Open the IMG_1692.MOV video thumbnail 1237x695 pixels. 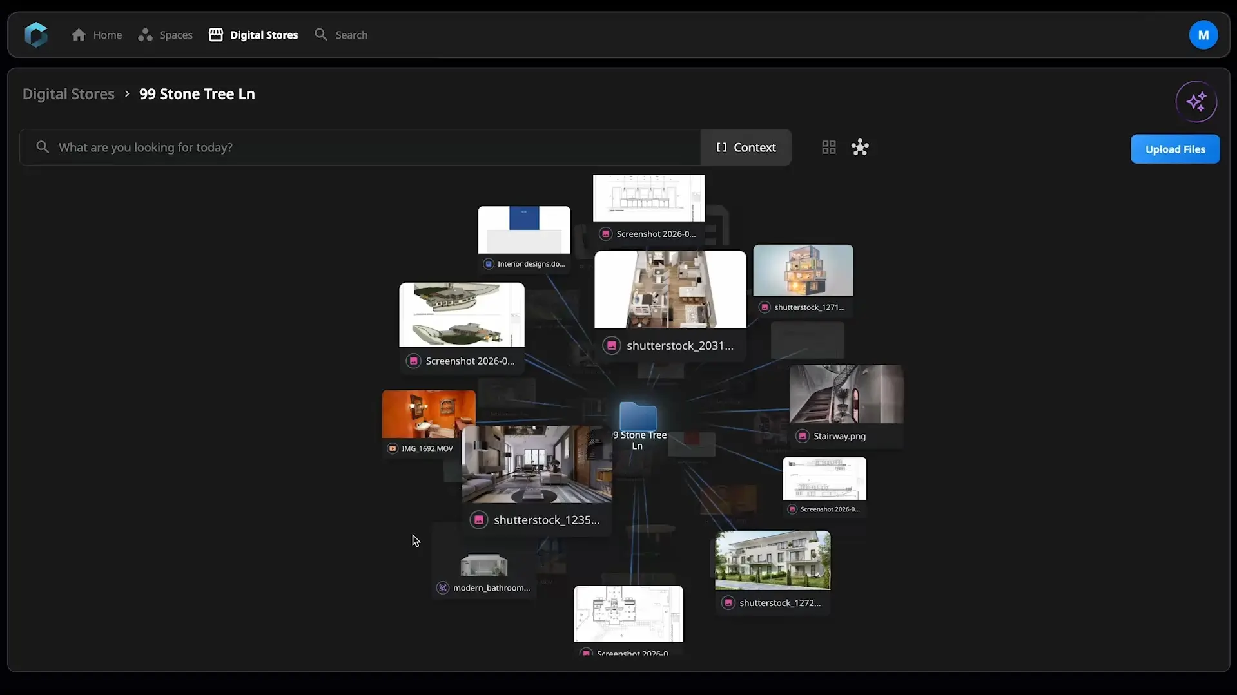(429, 414)
